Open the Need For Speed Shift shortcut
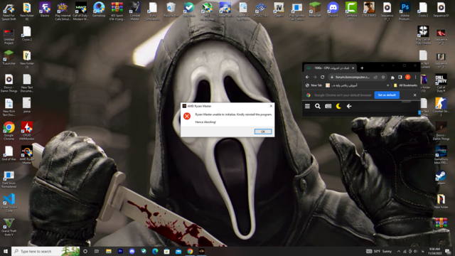Screen dimensions: 455x256 (x=9, y=11)
